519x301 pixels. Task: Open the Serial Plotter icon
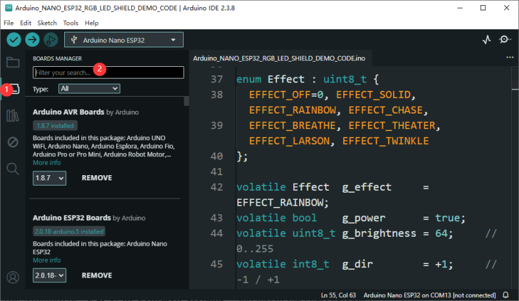click(x=487, y=40)
